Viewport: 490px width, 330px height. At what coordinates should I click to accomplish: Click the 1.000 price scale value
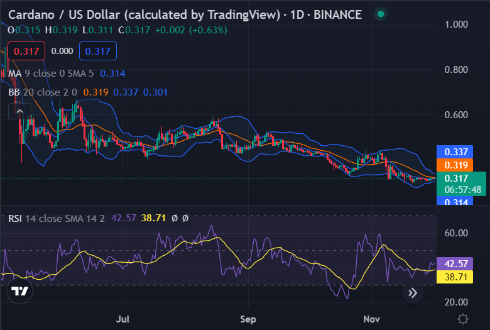pyautogui.click(x=456, y=25)
